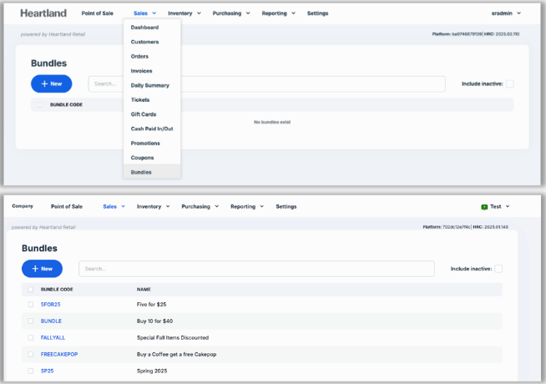
Task: Click Cash Paid In/Out menu entry
Action: [152, 129]
